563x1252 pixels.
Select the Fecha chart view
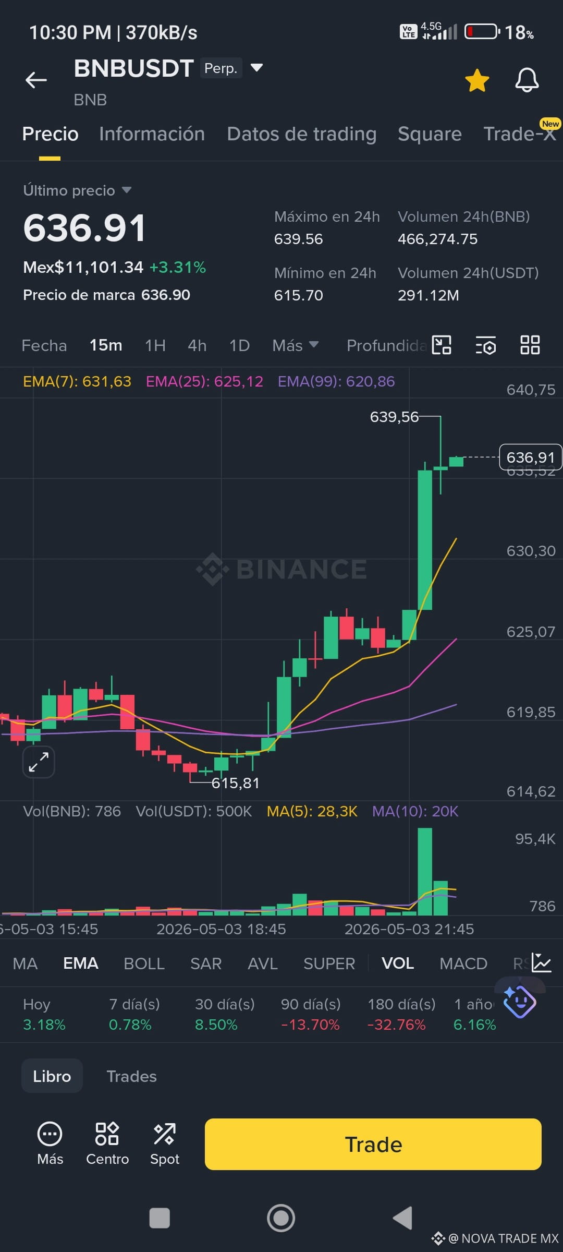pos(44,345)
